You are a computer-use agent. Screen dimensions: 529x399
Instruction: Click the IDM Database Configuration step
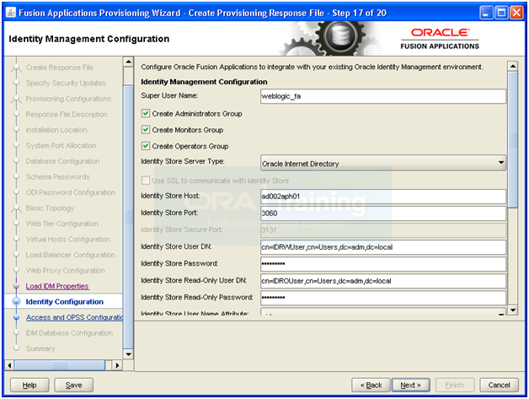pyautogui.click(x=69, y=333)
